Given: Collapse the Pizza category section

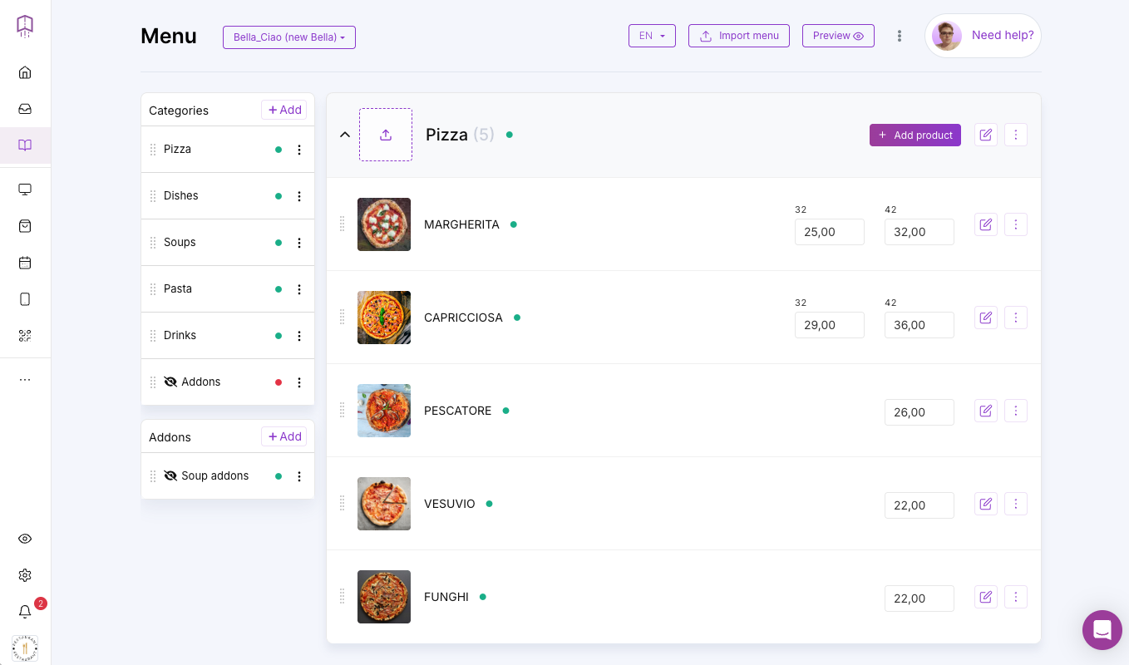Looking at the screenshot, I should (345, 135).
